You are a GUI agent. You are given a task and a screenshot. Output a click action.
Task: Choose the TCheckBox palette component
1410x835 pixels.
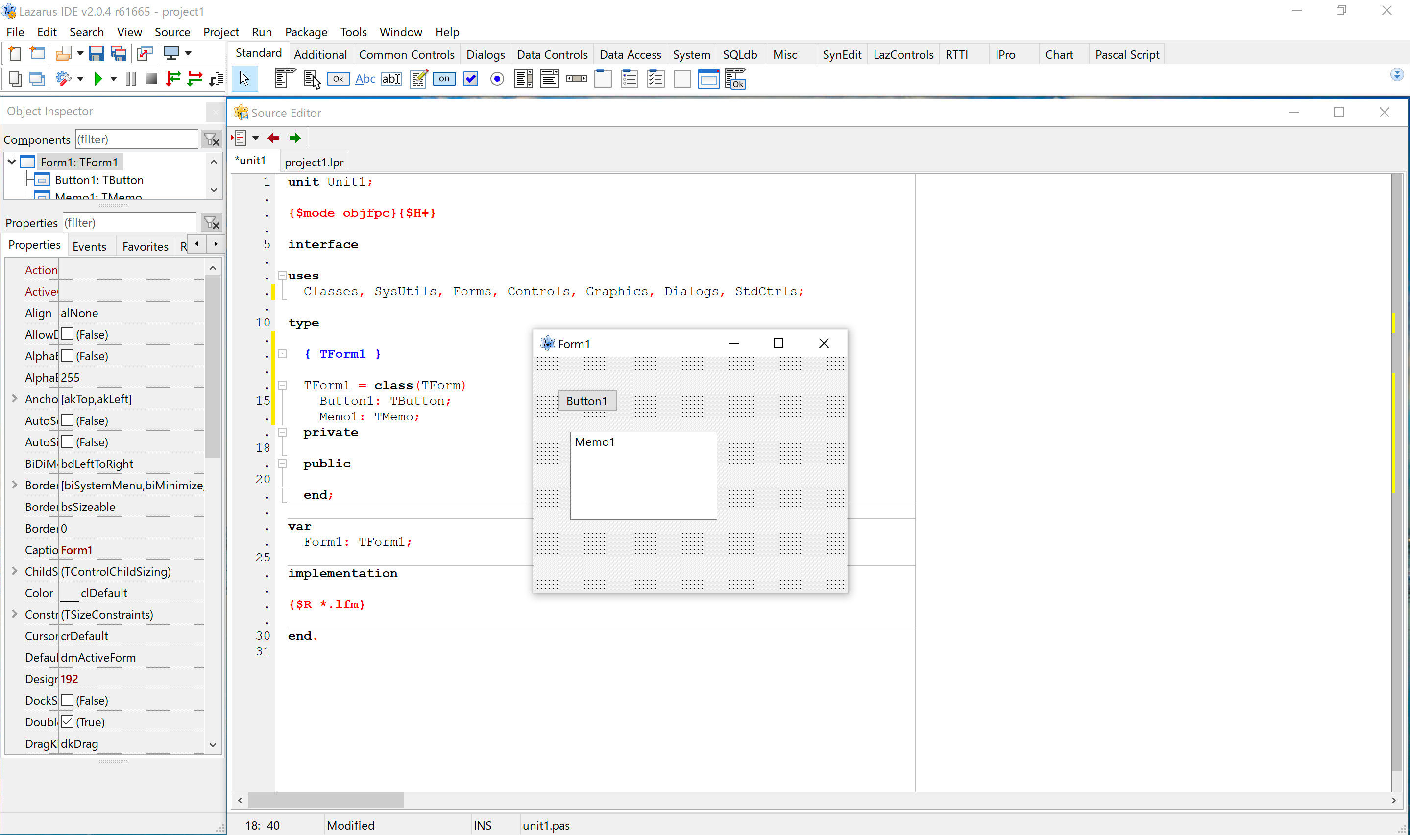(x=471, y=79)
